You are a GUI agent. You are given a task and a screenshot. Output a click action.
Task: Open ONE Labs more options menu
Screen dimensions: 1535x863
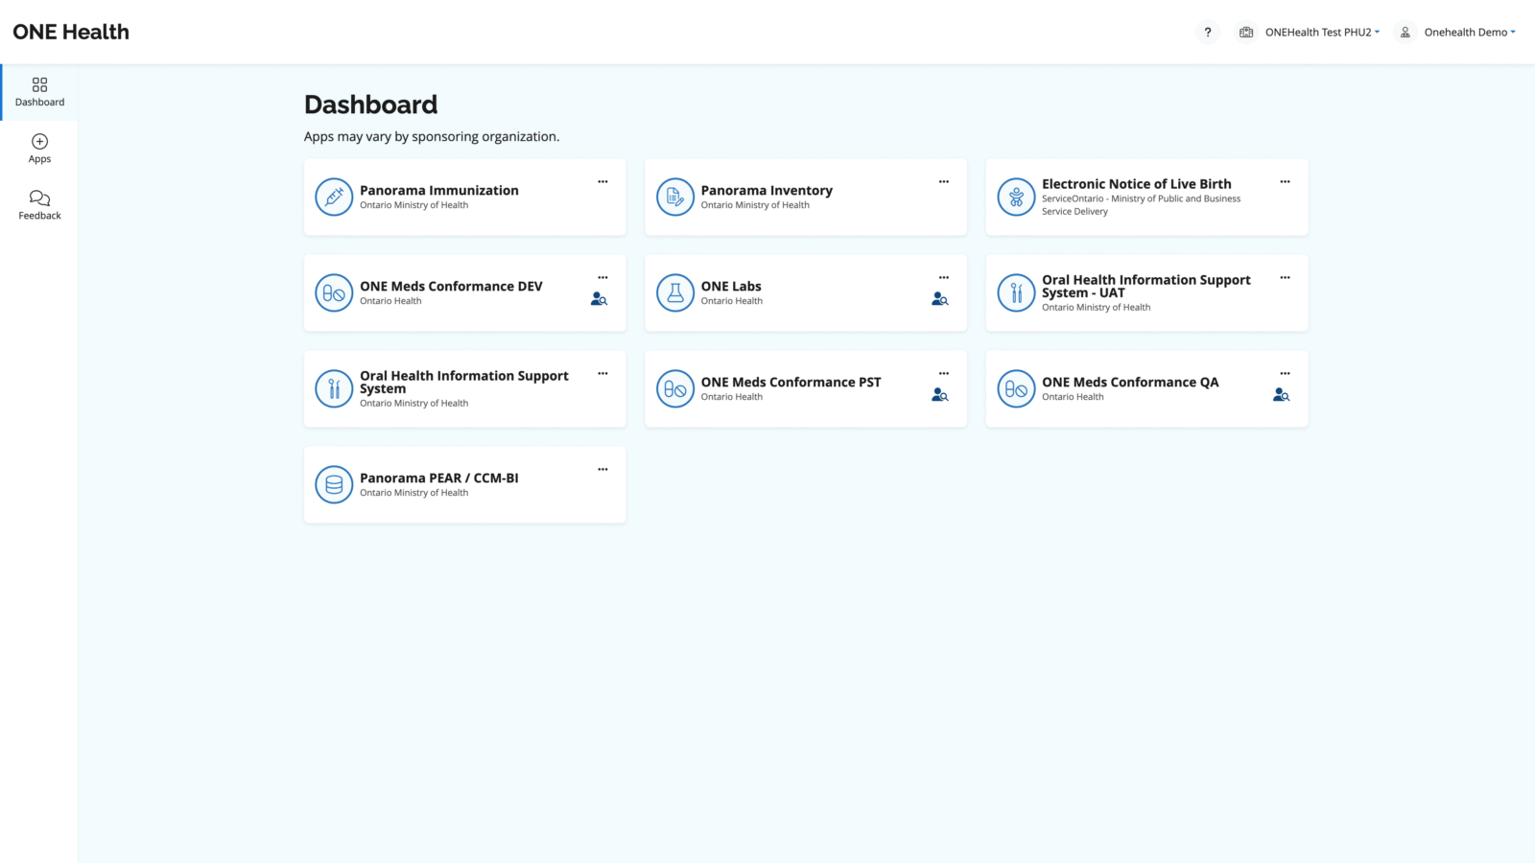[944, 277]
